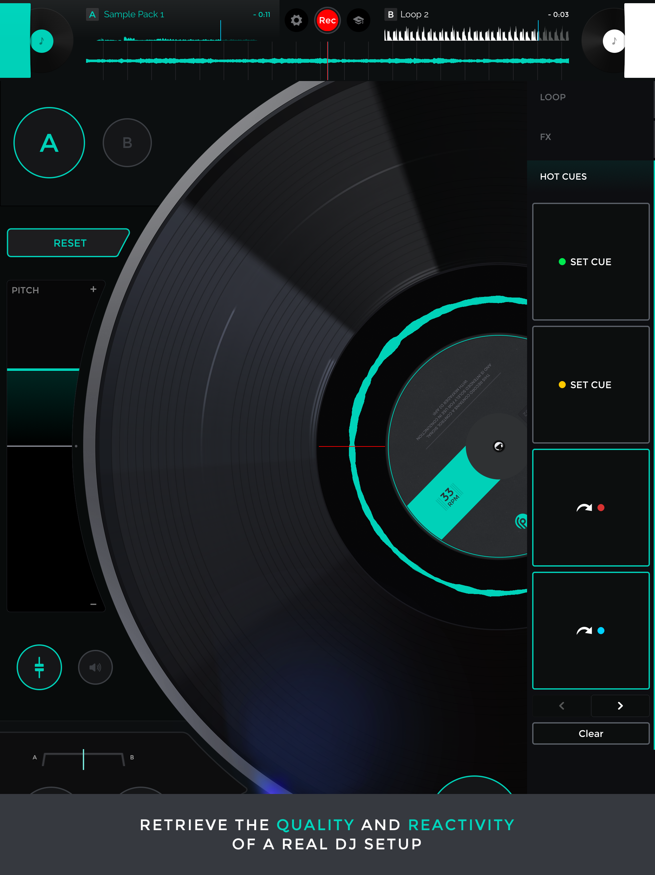
Task: Jump to the blue hot cue
Action: click(x=591, y=631)
